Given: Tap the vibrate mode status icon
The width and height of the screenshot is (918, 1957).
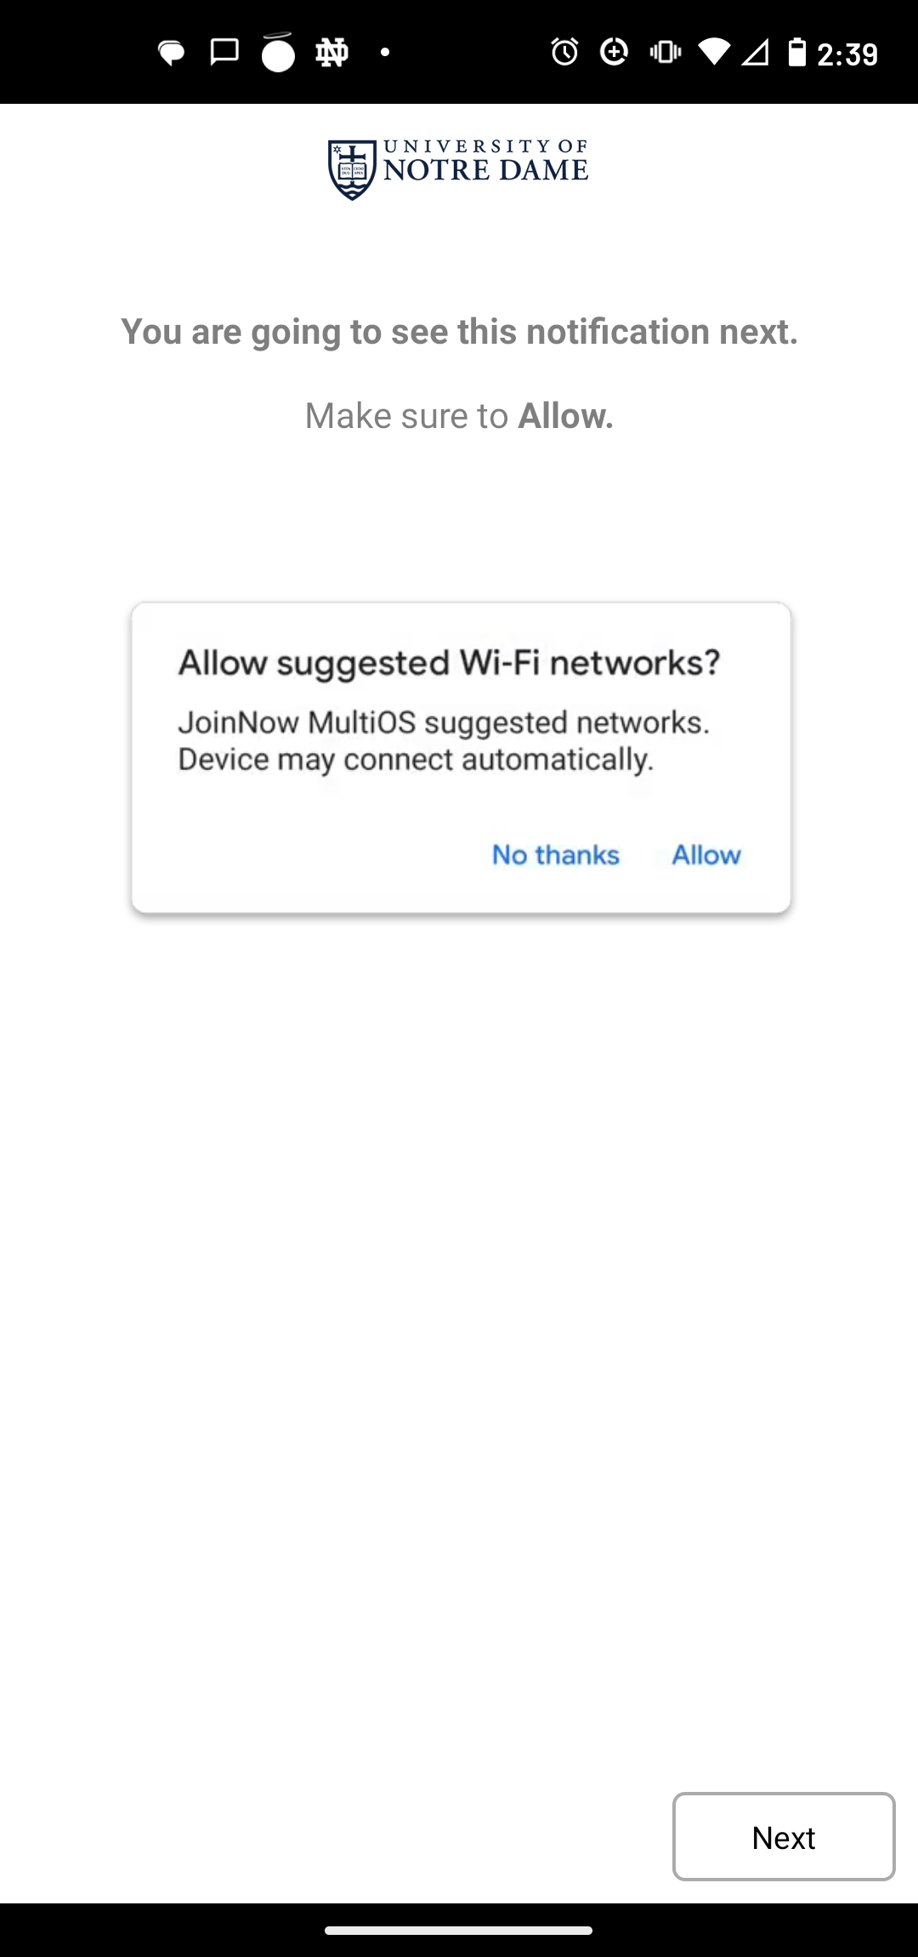Looking at the screenshot, I should point(665,53).
